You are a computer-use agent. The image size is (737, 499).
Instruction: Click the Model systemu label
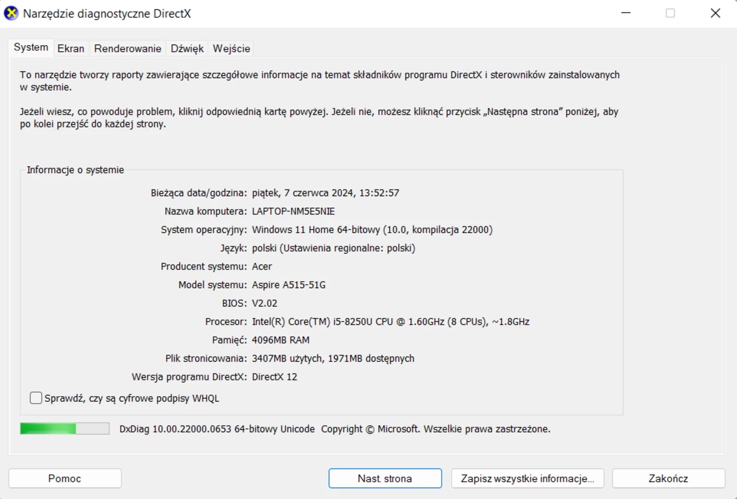[x=213, y=285]
